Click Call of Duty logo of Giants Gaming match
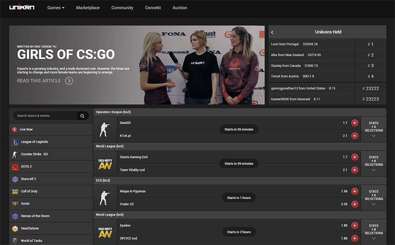The image size is (395, 245). click(x=105, y=164)
